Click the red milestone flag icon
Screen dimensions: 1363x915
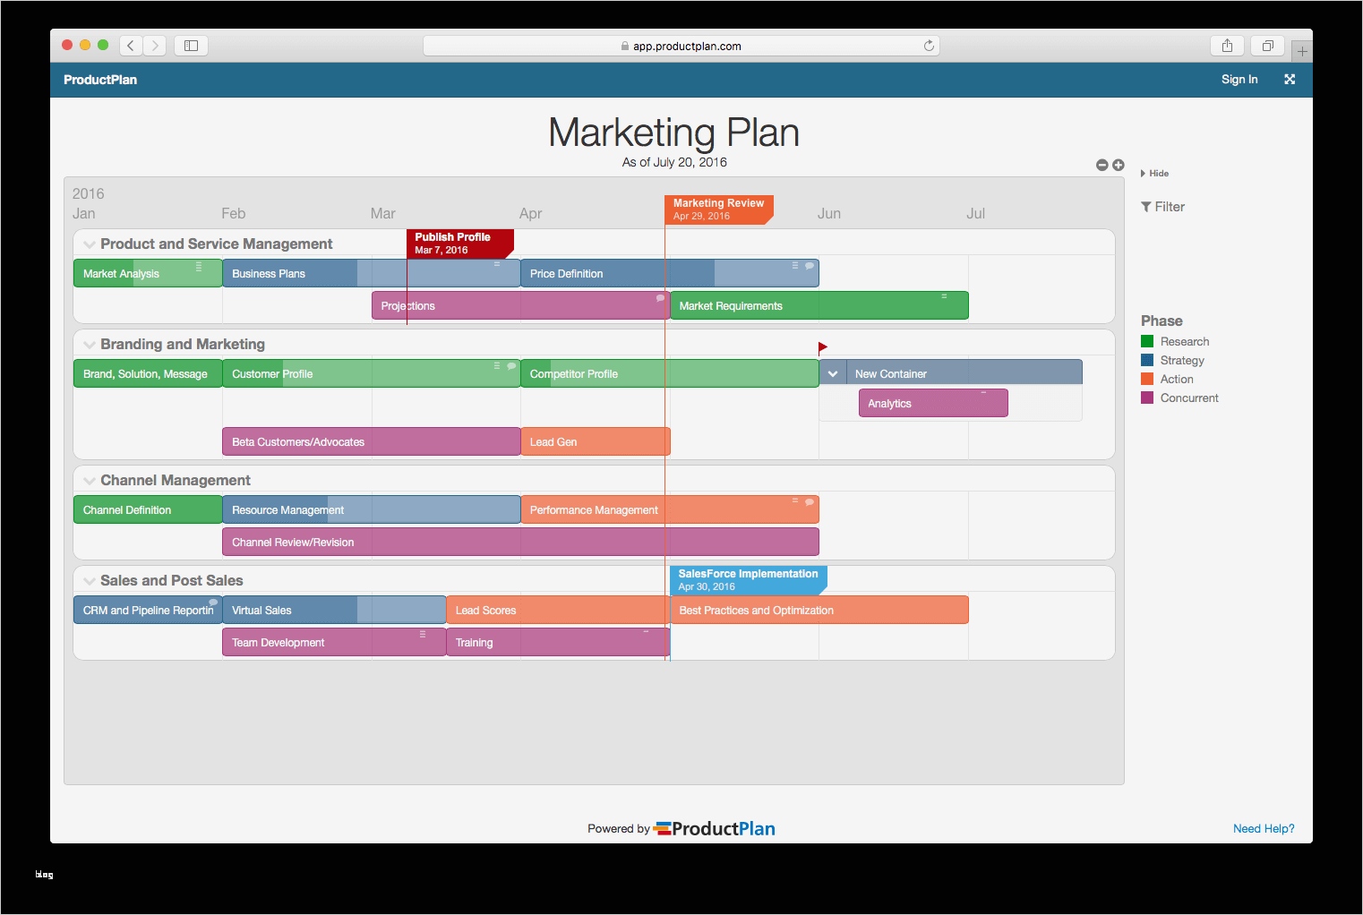pyautogui.click(x=822, y=347)
